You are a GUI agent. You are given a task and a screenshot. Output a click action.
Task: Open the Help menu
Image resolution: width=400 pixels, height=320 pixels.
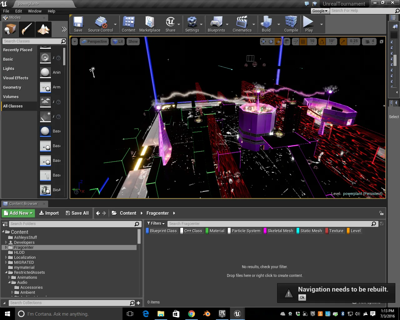pyautogui.click(x=52, y=11)
